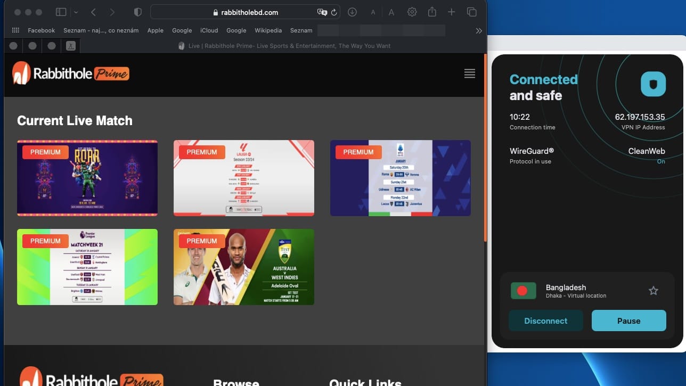Increase page text size with large A
This screenshot has width=686, height=386.
tap(391, 12)
